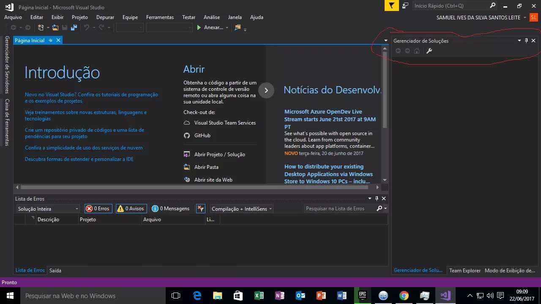Switch to the Saída tab
The height and width of the screenshot is (304, 541).
(55, 270)
